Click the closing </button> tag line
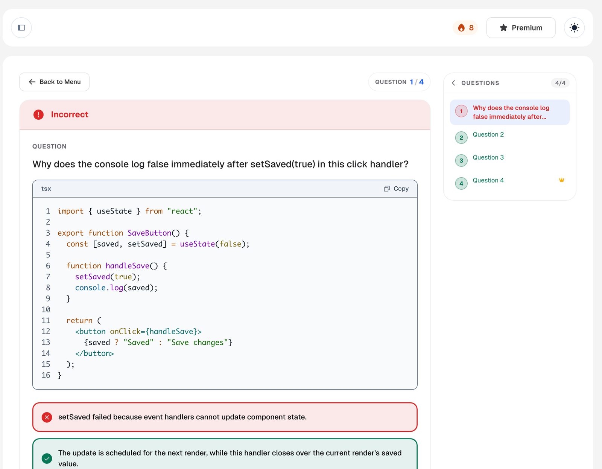602x469 pixels. tap(94, 353)
